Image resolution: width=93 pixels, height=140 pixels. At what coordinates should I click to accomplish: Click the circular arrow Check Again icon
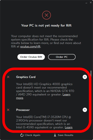(22, 135)
